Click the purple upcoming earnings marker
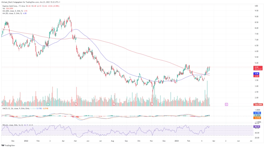The width and height of the screenshot is (265, 148). tap(226, 104)
